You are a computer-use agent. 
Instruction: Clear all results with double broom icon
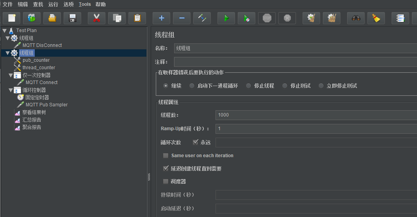[x=331, y=18]
